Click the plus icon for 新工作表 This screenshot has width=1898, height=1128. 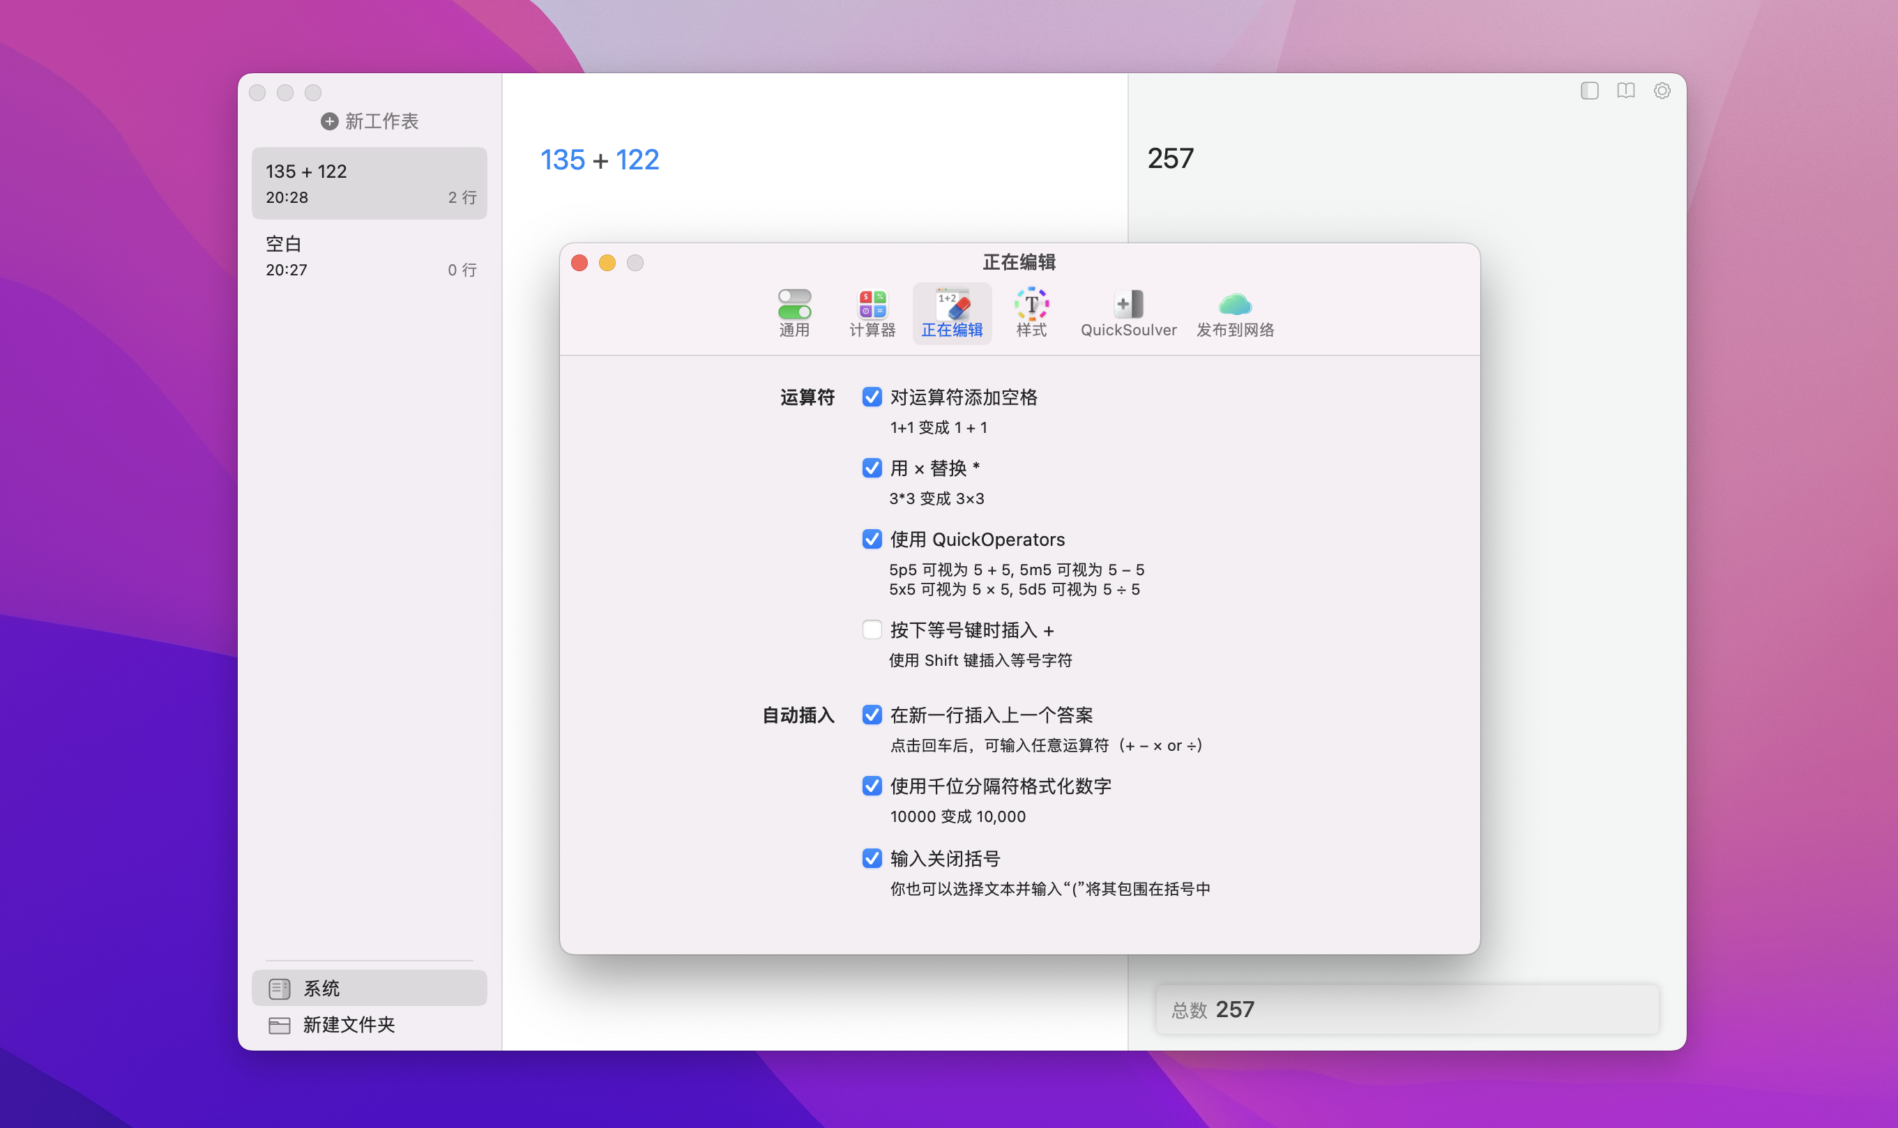tap(329, 121)
